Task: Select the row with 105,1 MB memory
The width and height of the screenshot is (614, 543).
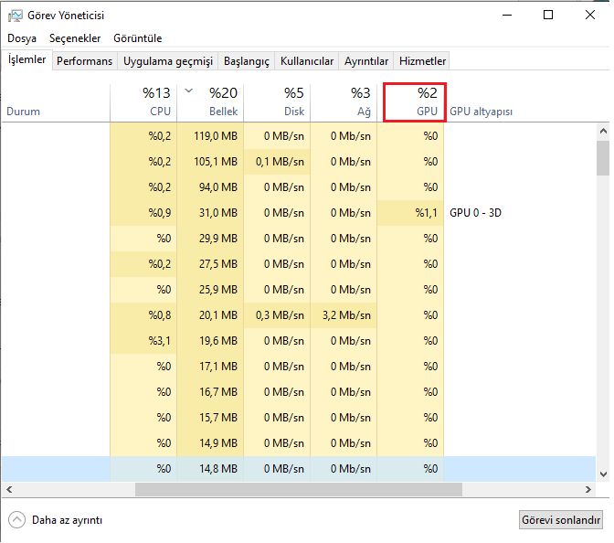Action: click(299, 162)
